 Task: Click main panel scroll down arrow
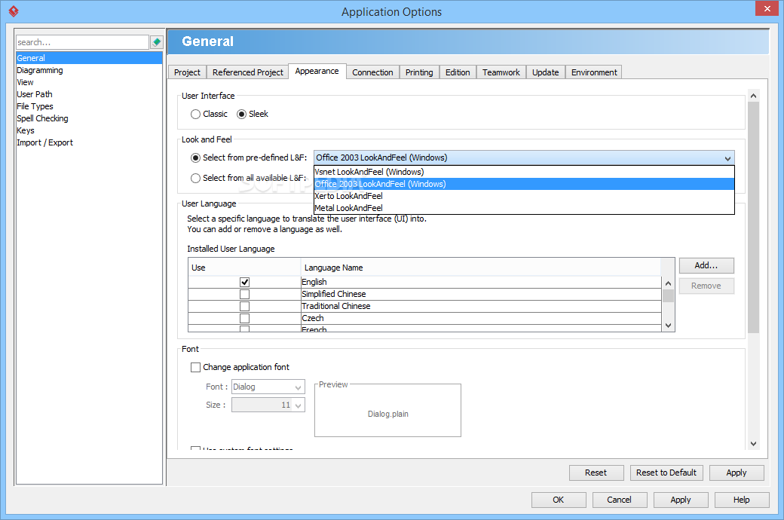click(x=754, y=443)
